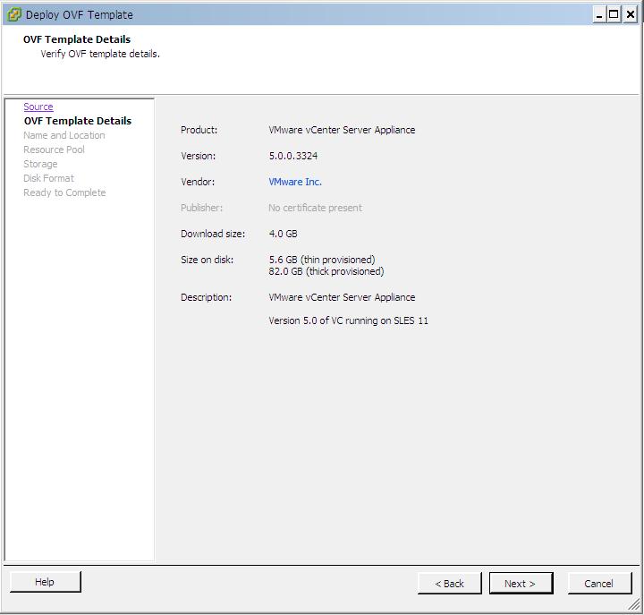Click the version value 5.0.0.3324
This screenshot has height=615, width=644.
(x=293, y=156)
